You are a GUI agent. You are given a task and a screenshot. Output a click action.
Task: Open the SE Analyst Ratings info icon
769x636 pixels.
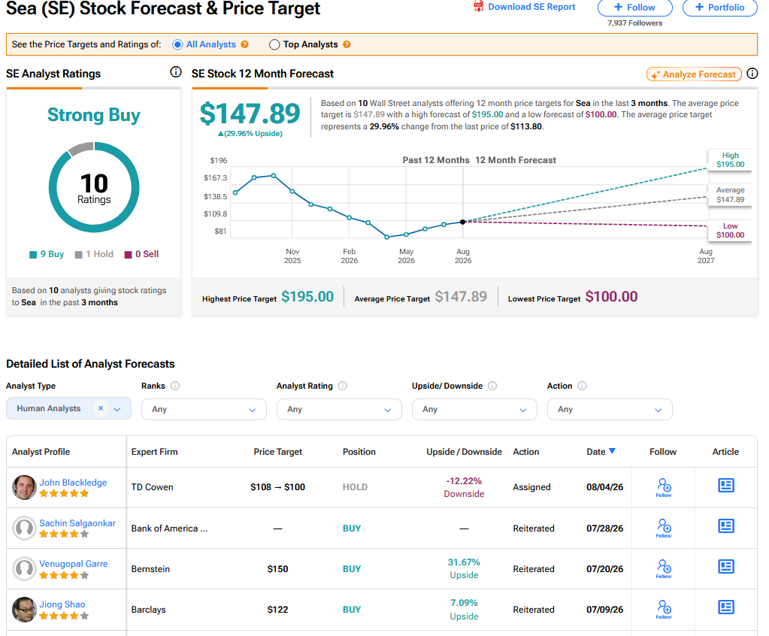(176, 72)
